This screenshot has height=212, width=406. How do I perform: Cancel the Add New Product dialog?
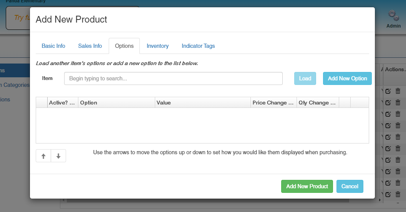click(350, 186)
